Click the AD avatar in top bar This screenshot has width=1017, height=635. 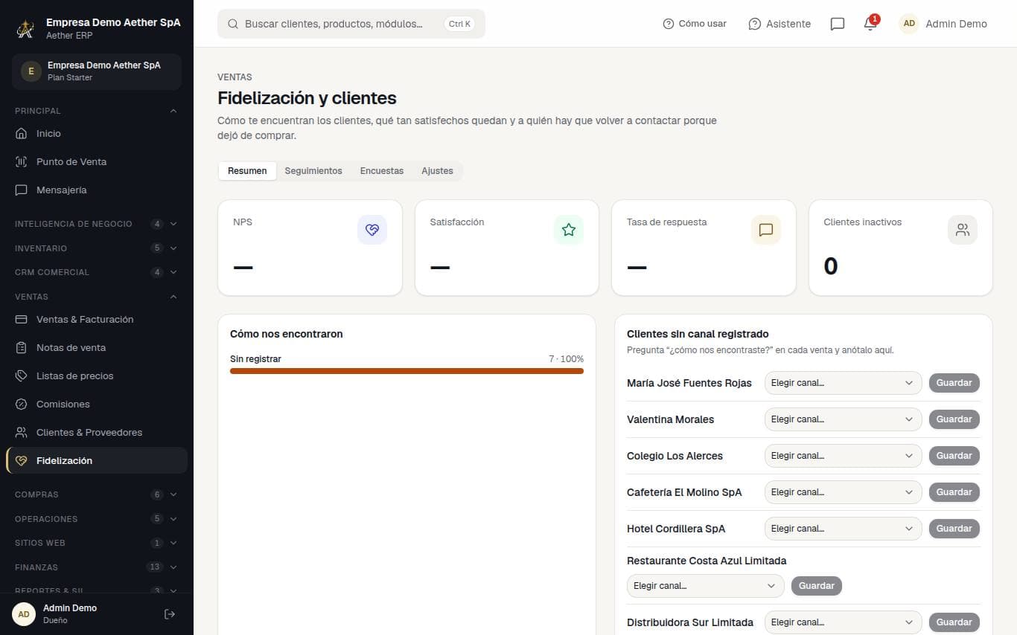coord(909,24)
